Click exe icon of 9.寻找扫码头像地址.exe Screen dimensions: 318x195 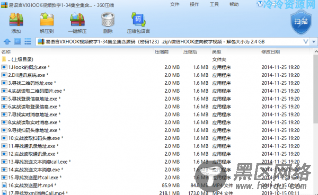[4, 130]
